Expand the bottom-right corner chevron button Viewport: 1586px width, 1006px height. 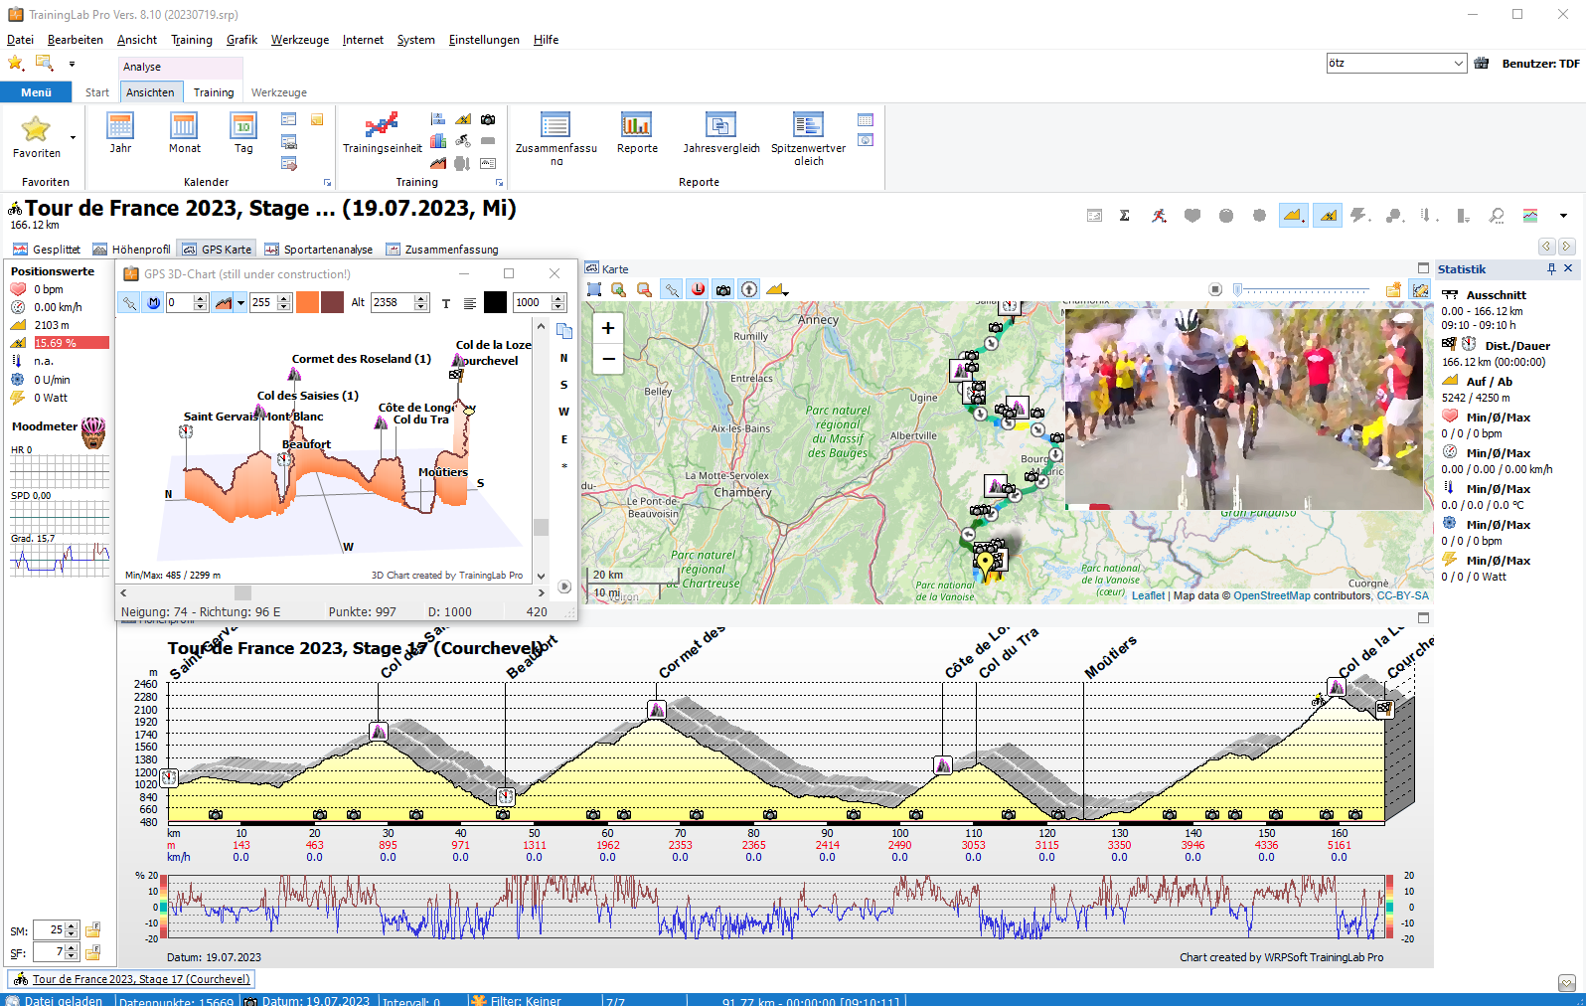(x=1567, y=983)
